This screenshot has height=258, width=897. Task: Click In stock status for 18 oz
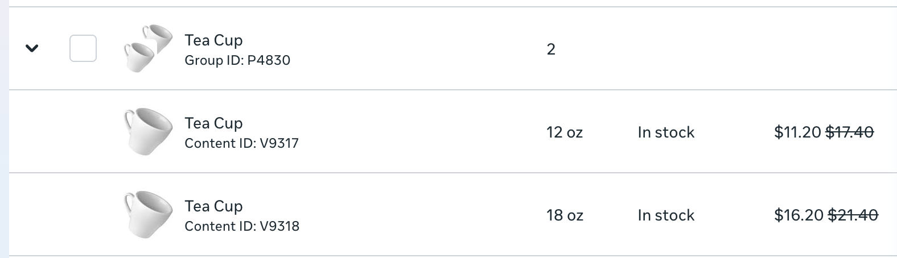tap(666, 215)
